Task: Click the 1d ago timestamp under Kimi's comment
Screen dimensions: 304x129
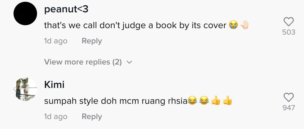Action: click(56, 117)
